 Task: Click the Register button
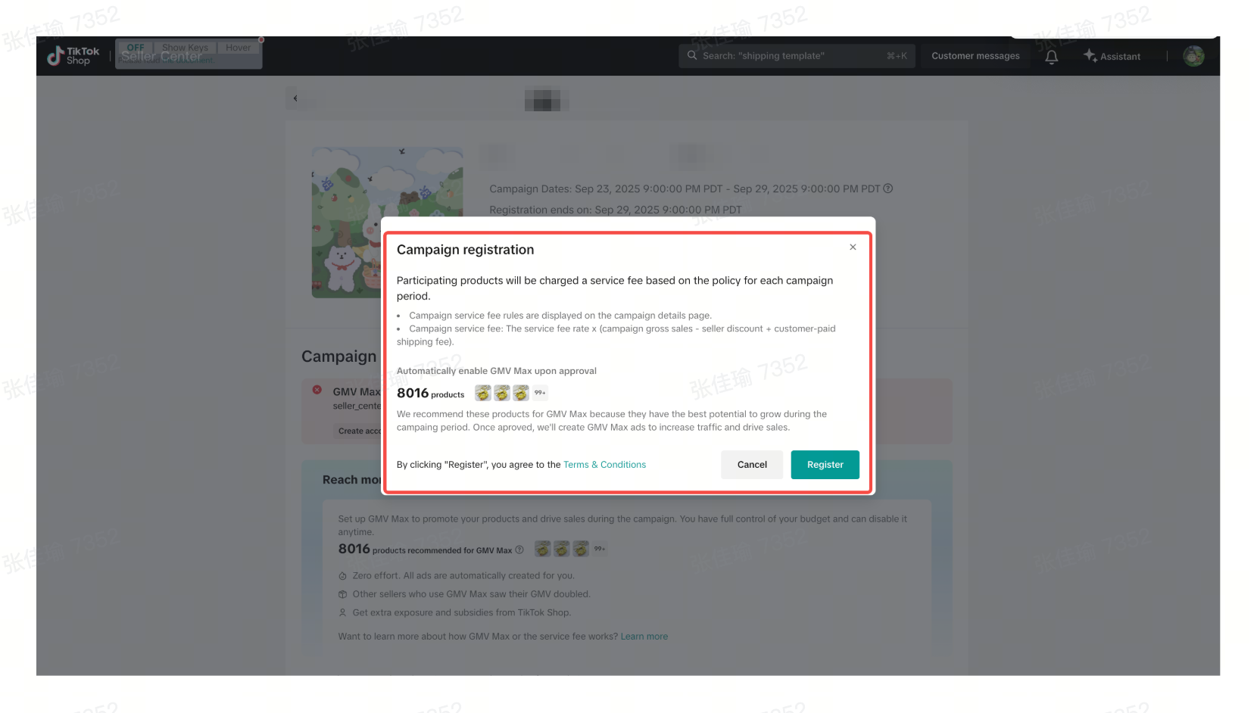pos(825,465)
